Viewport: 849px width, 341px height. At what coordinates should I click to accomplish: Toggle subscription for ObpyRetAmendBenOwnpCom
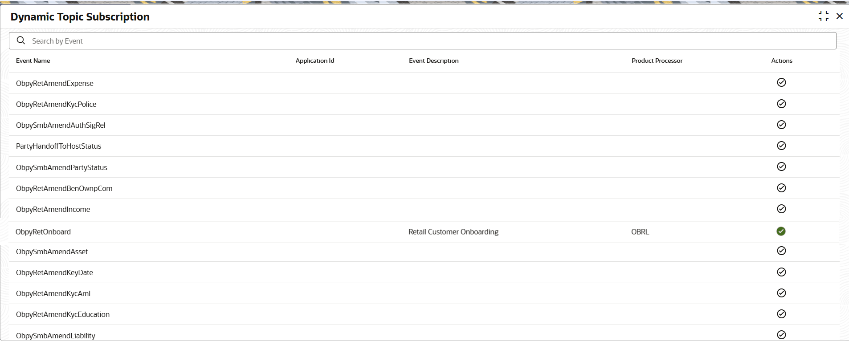point(781,188)
